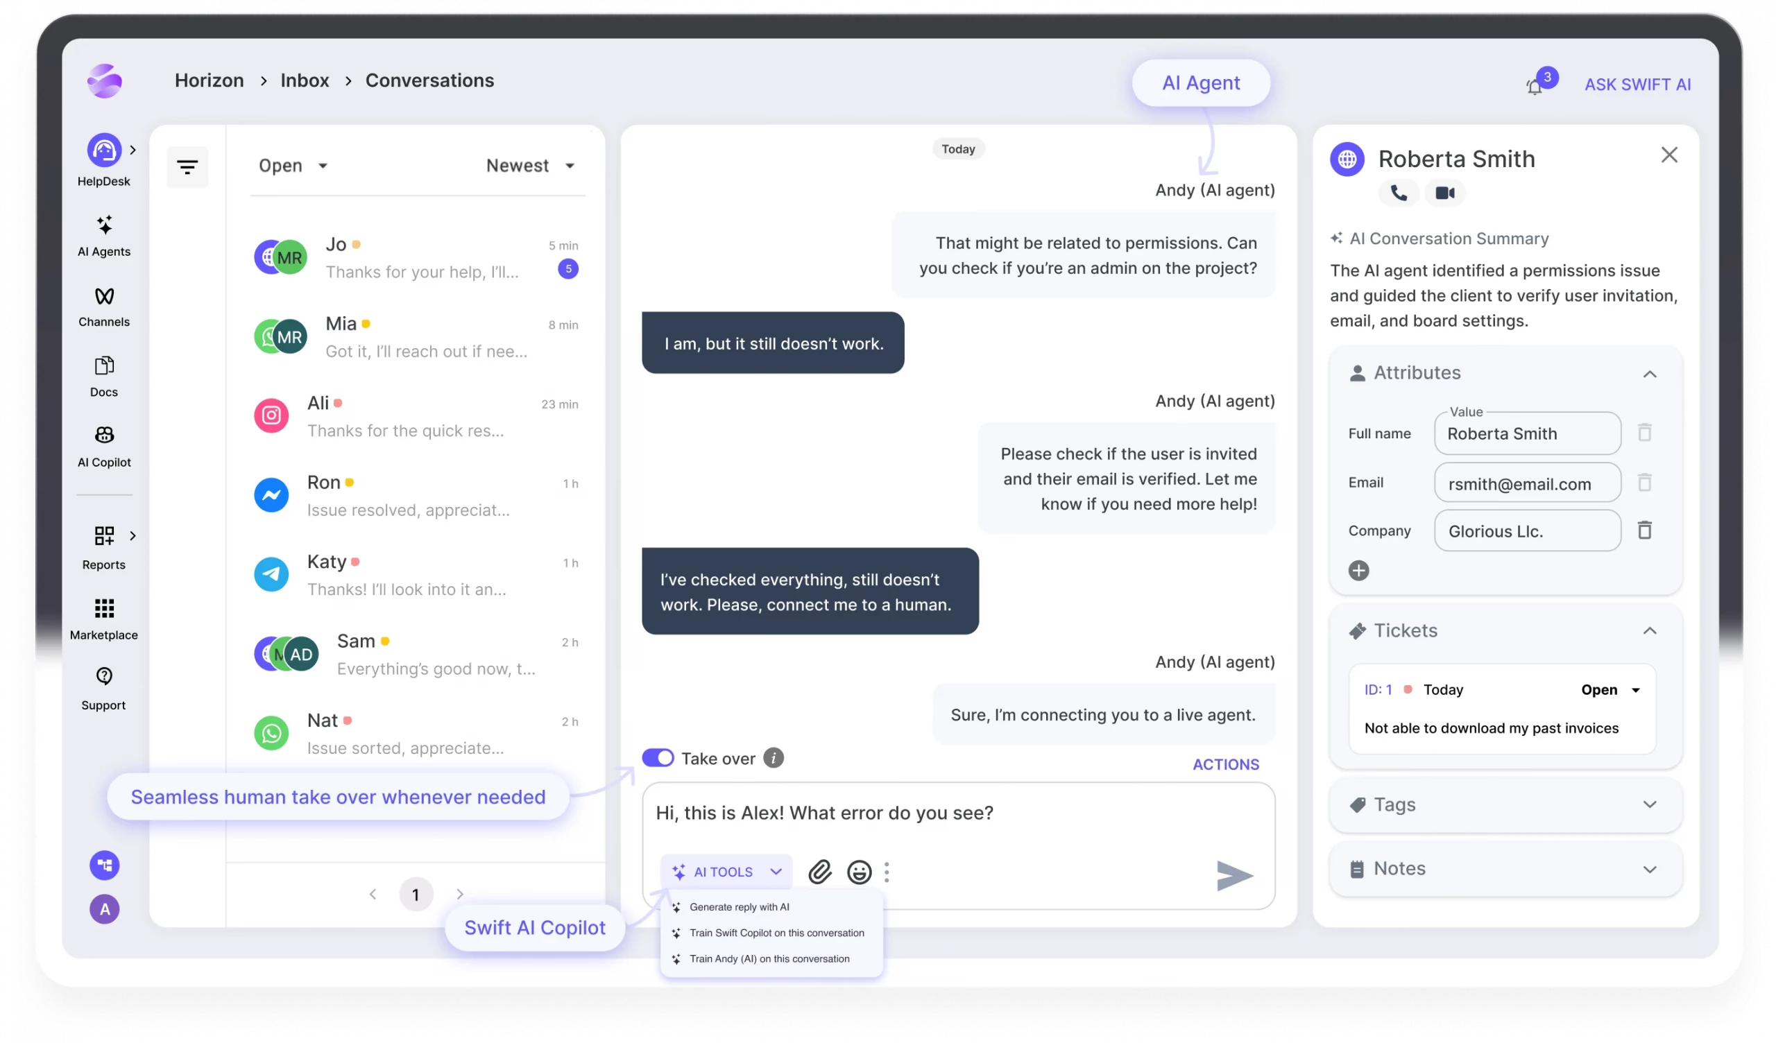Send the message with arrow icon

tap(1233, 875)
